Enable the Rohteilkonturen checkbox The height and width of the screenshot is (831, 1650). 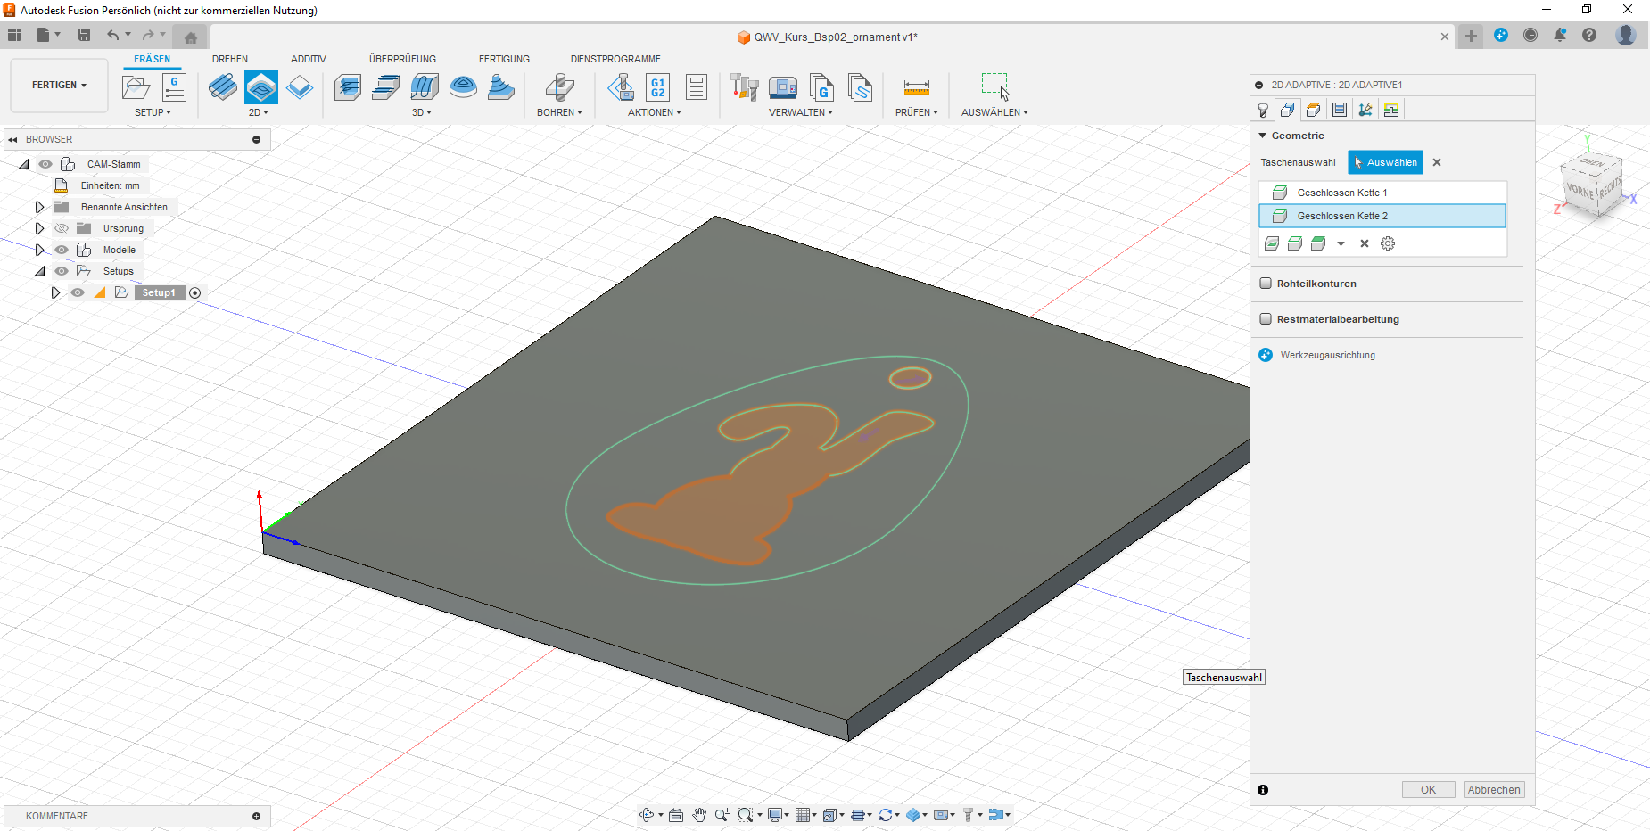click(1266, 284)
